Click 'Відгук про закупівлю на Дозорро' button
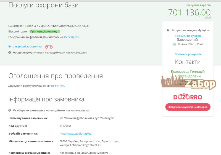The height and width of the screenshot is (155, 221). coord(188,107)
